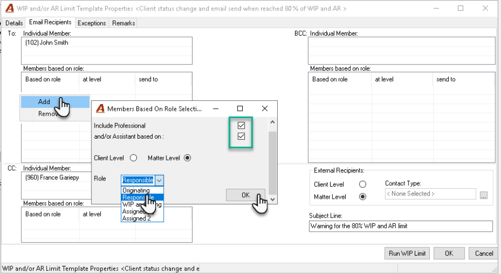Click the role dialog application logo icon
Viewport: 501px width, 274px height.
click(x=100, y=109)
